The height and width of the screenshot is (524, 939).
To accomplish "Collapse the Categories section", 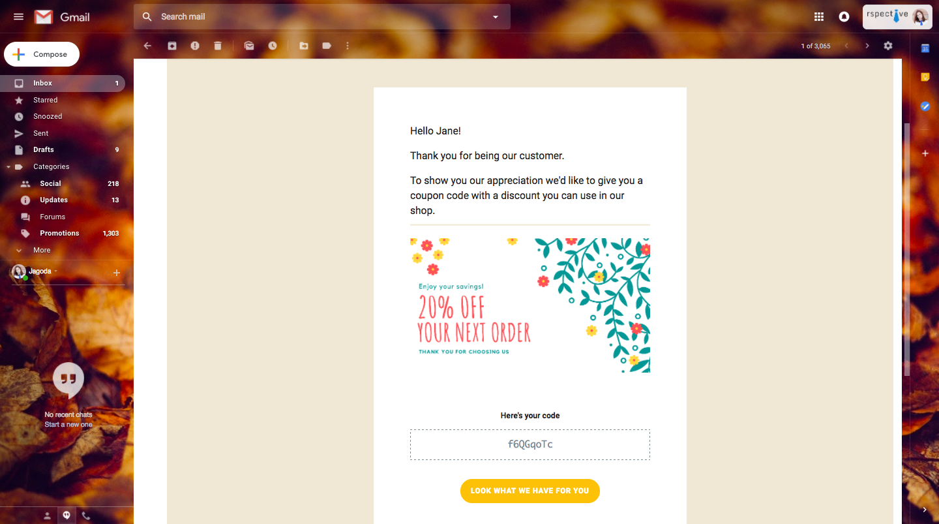I will (8, 167).
